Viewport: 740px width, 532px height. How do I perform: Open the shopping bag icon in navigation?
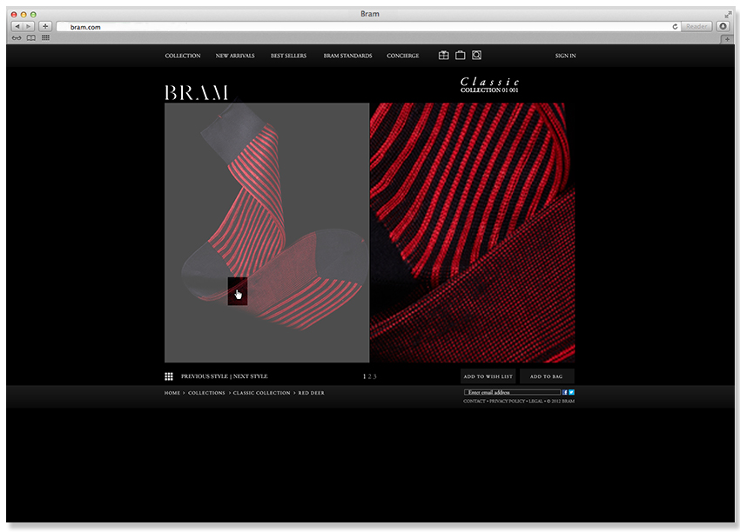[x=461, y=55]
